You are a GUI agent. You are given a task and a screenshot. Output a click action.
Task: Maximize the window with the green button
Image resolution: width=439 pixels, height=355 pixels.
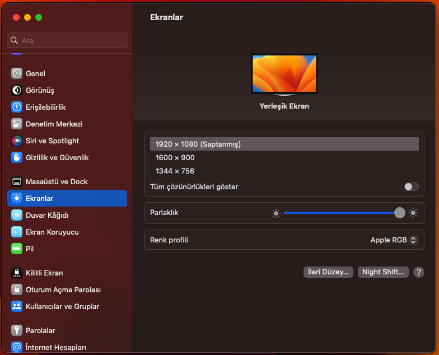(39, 17)
